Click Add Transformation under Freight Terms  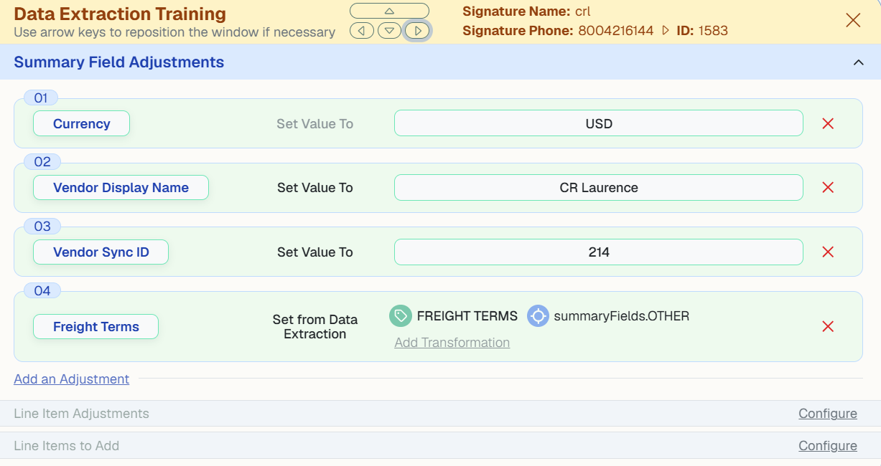[x=452, y=343]
